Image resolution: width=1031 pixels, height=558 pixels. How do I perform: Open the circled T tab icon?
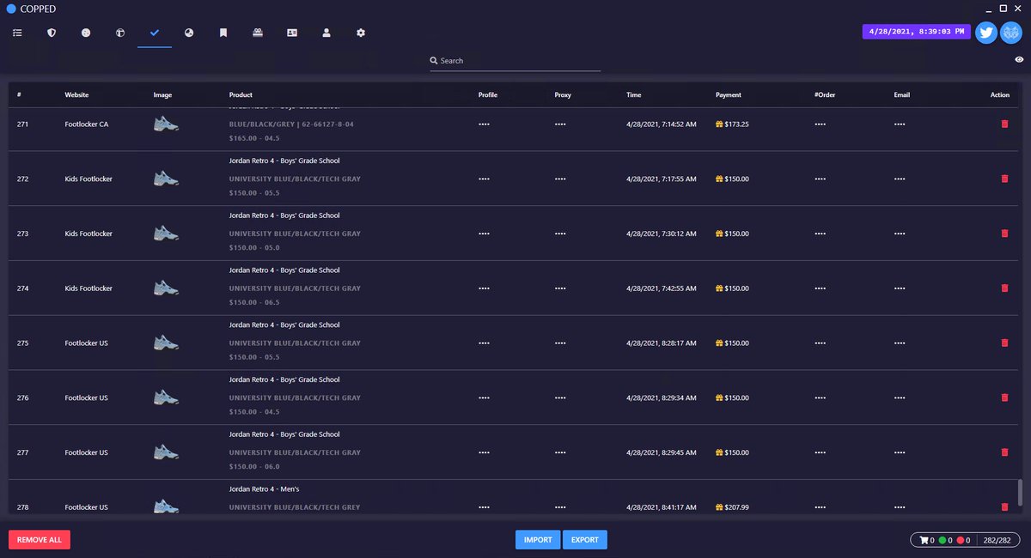(120, 33)
